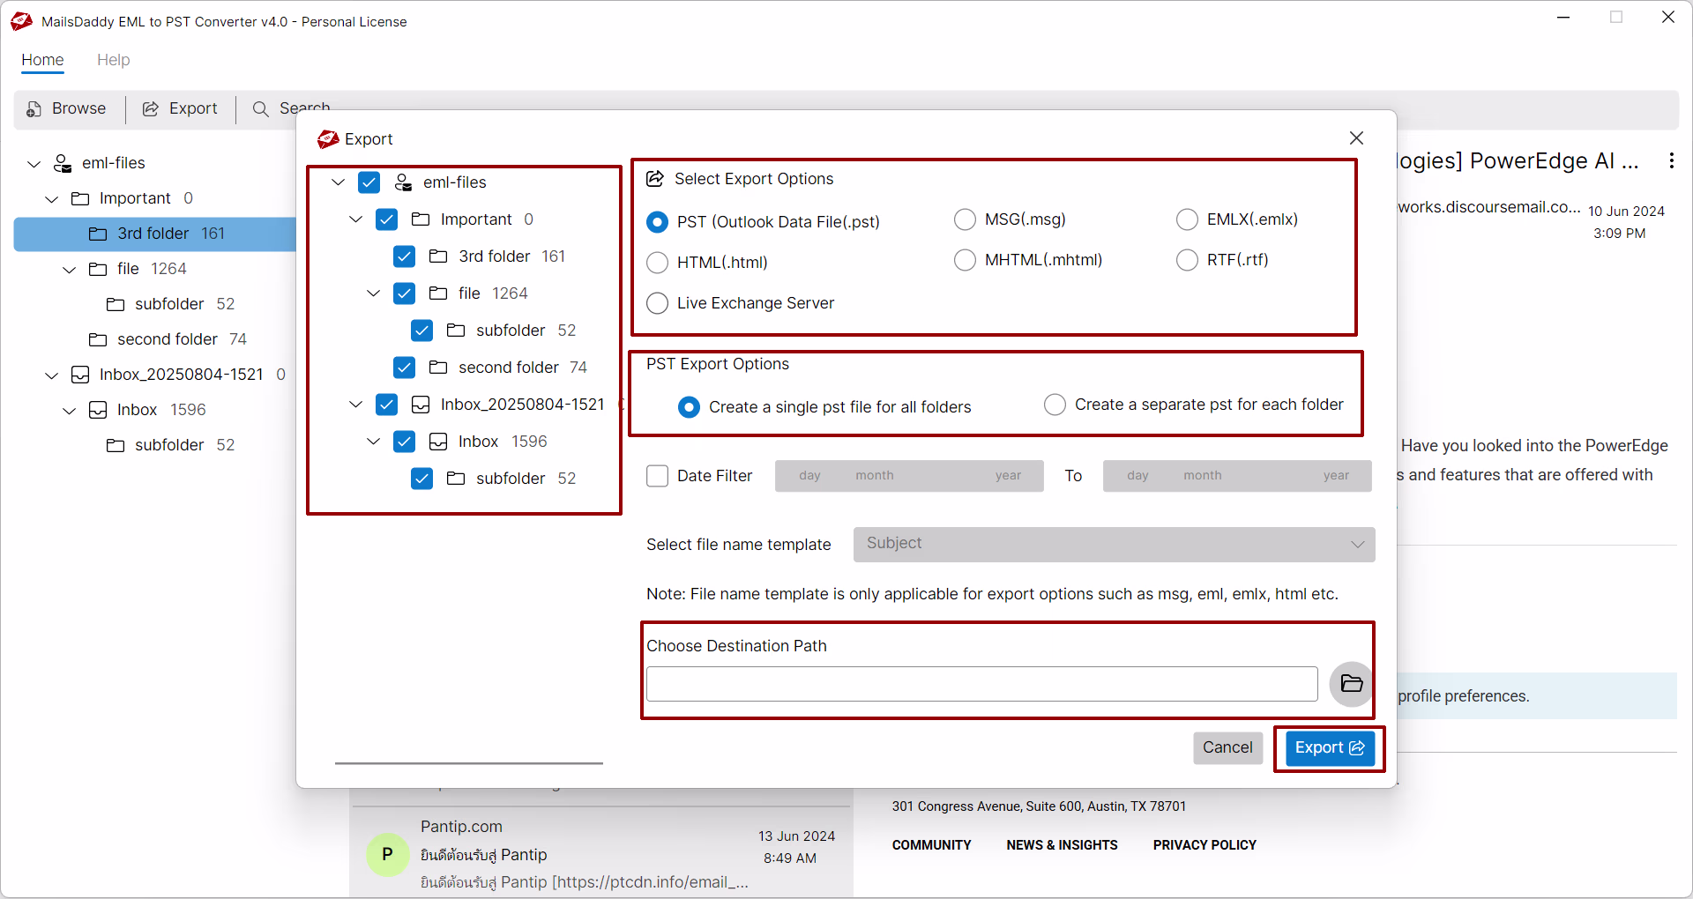Open the Help tab
The image size is (1693, 899).
(x=113, y=60)
